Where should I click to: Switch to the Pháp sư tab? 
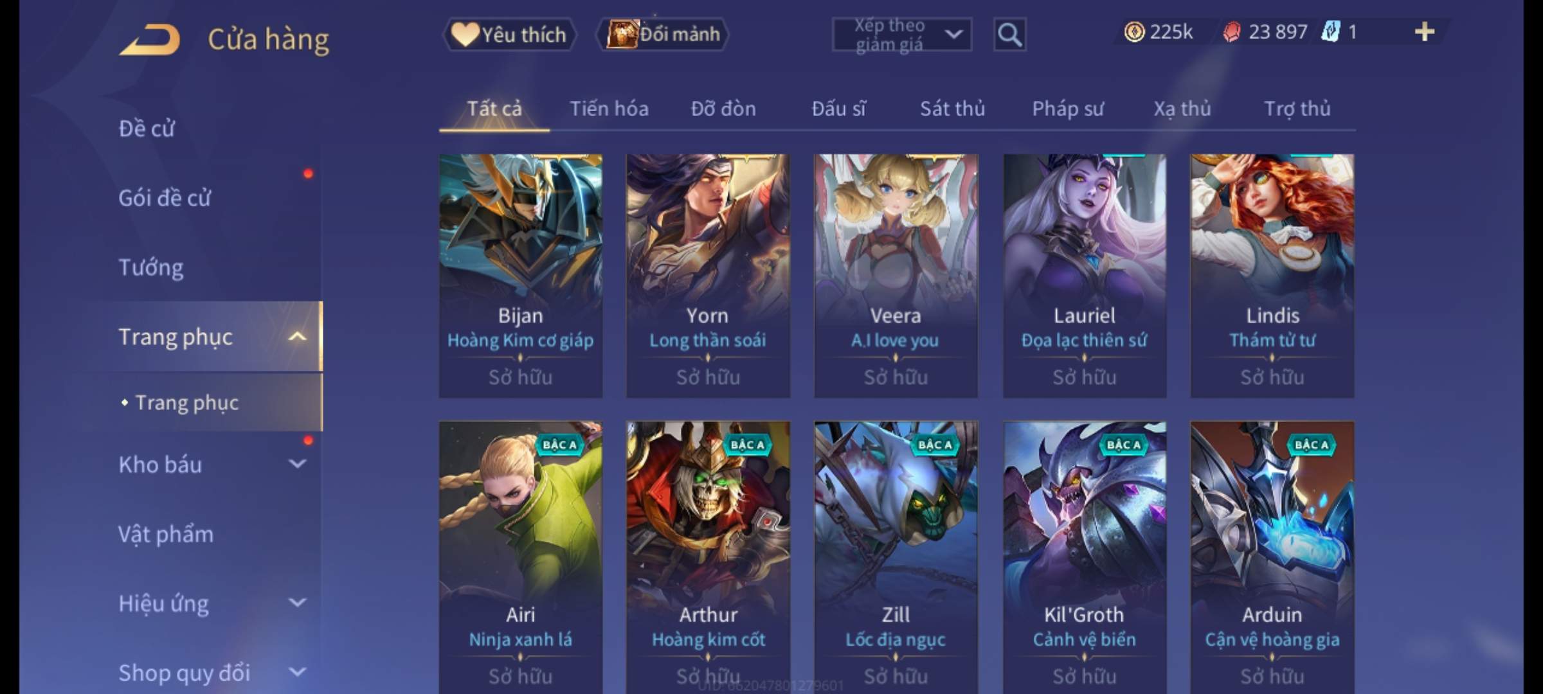pos(1067,109)
